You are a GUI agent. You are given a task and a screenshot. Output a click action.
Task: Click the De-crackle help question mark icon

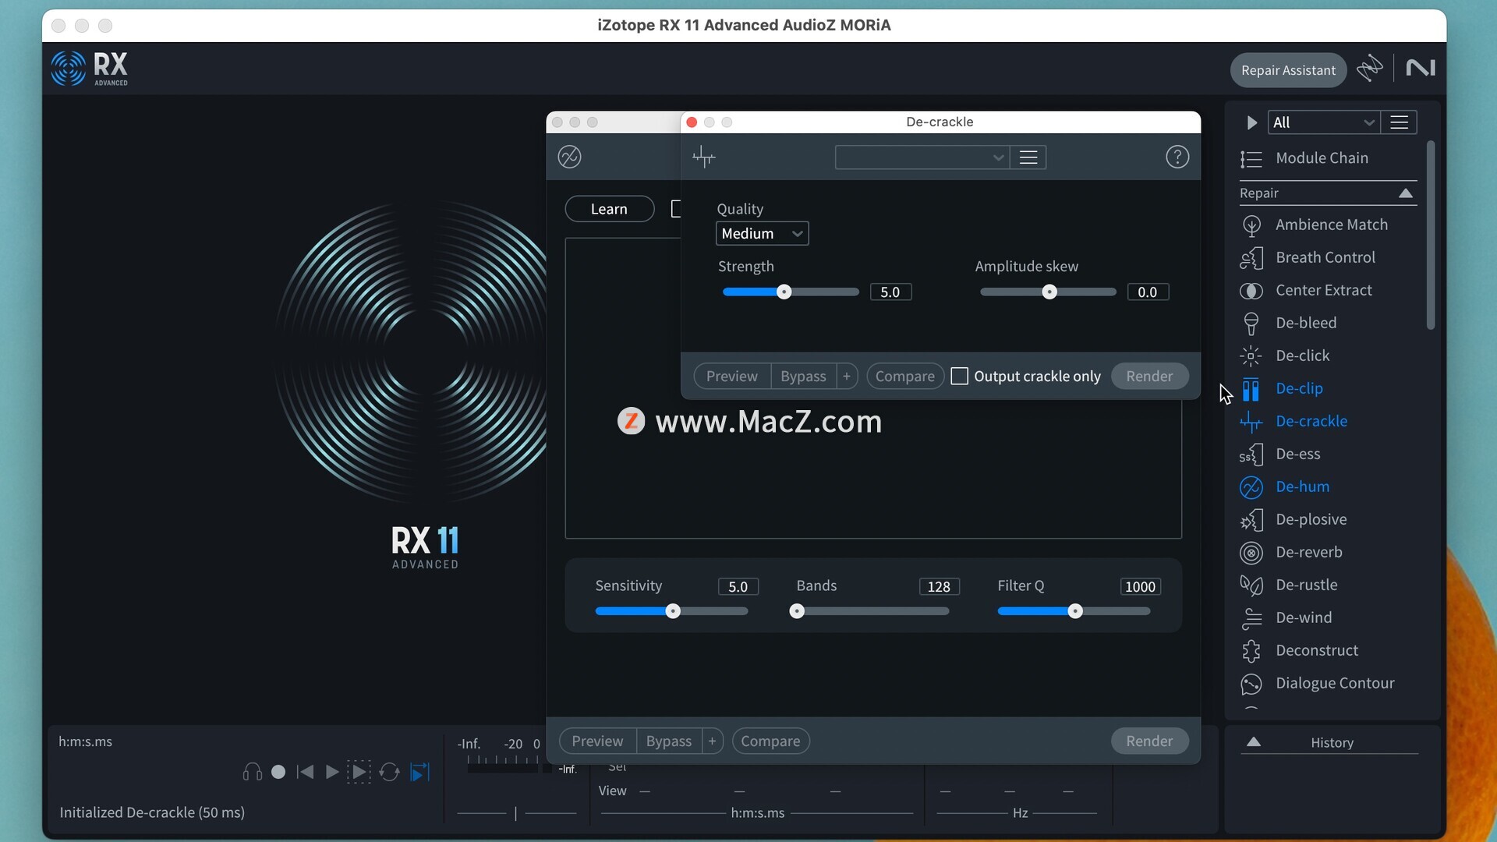pyautogui.click(x=1177, y=157)
